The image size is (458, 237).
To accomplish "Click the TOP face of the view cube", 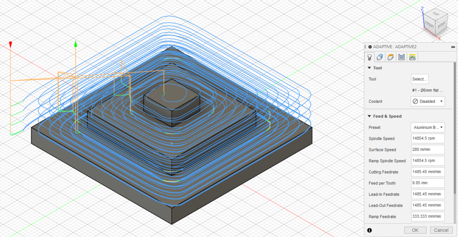I will tap(436, 14).
